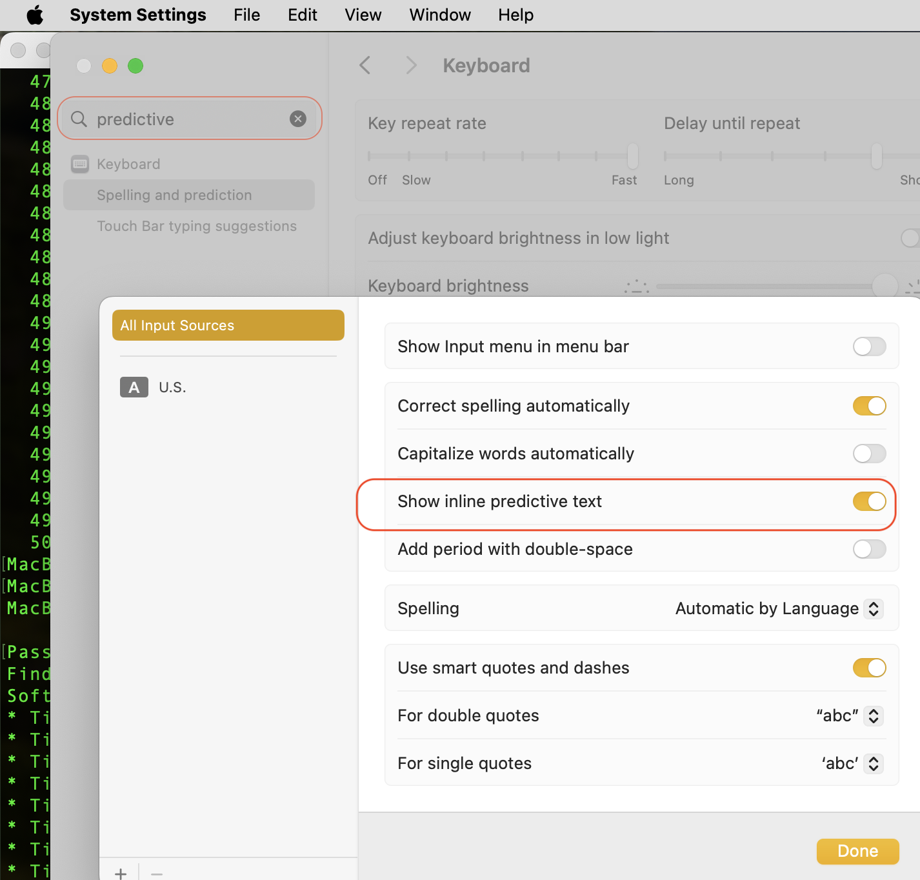Image resolution: width=920 pixels, height=880 pixels.
Task: Click the minus icon to remove input source
Action: (x=156, y=873)
